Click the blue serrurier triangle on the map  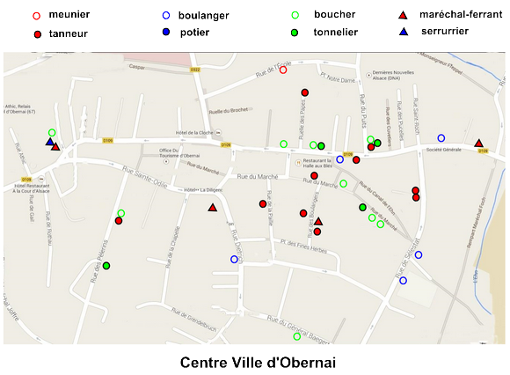50,142
